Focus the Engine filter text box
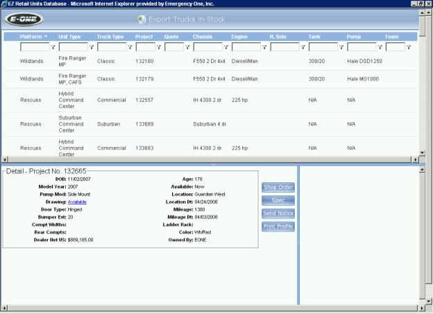433x314 pixels. point(246,47)
